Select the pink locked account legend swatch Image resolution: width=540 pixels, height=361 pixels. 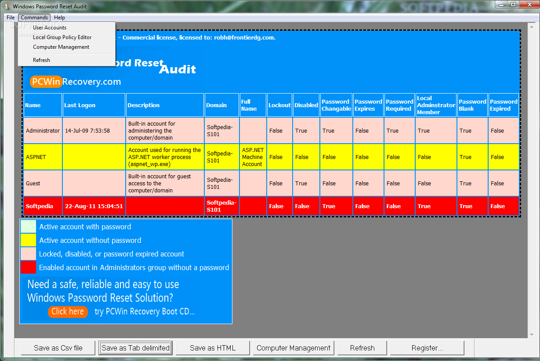pyautogui.click(x=28, y=254)
